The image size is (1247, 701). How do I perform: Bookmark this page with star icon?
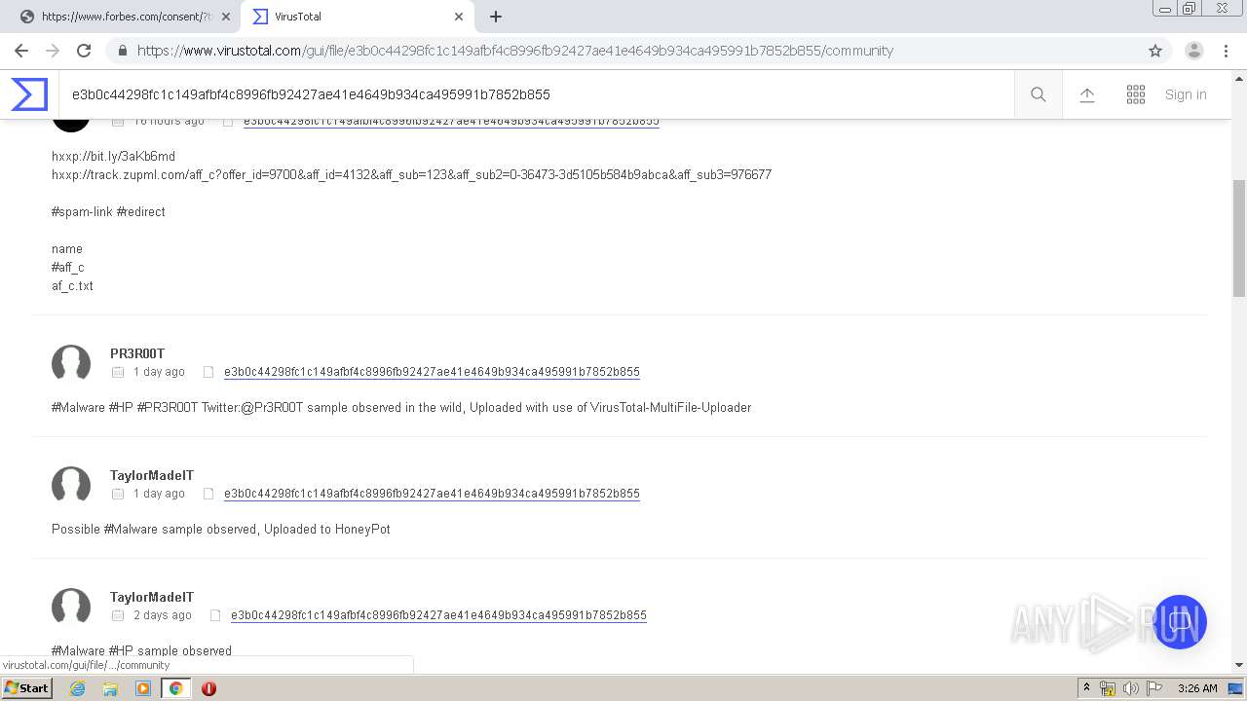click(1155, 51)
